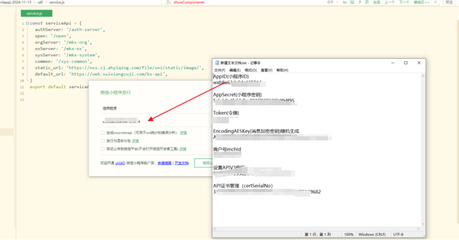
Task: Enable 生成sourcemap checkbox
Action: tap(103, 133)
